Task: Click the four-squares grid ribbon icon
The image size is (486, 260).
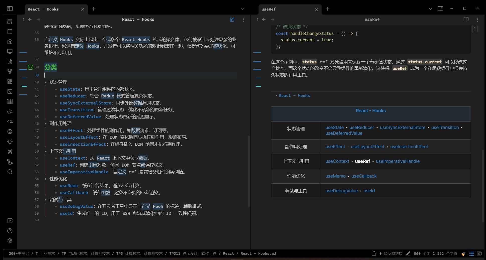Action: 10,82
